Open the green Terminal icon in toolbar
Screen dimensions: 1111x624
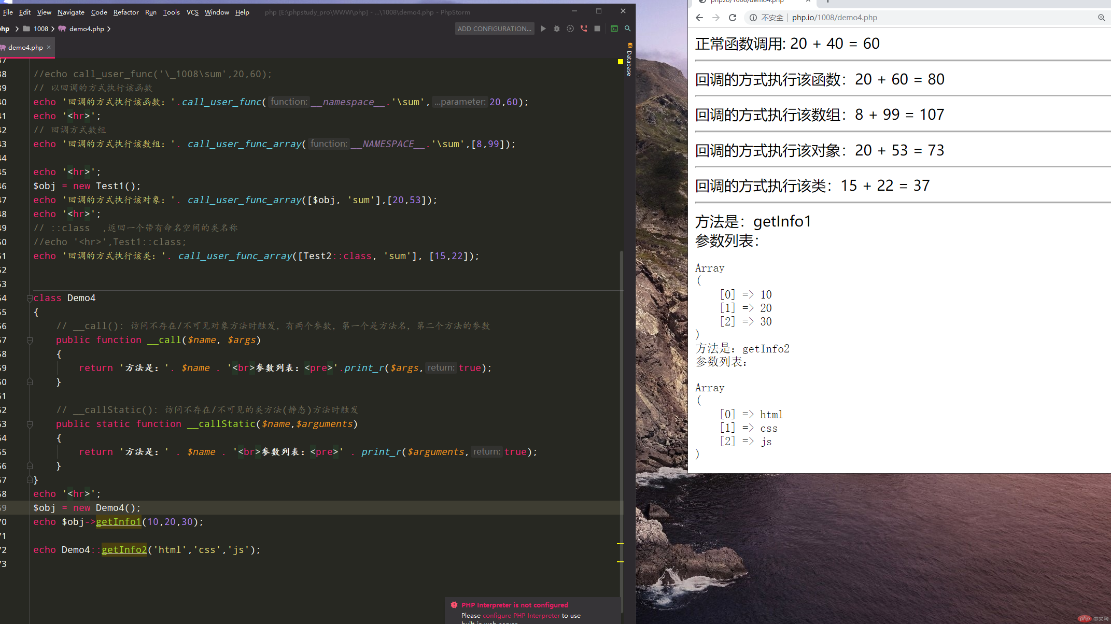point(614,29)
